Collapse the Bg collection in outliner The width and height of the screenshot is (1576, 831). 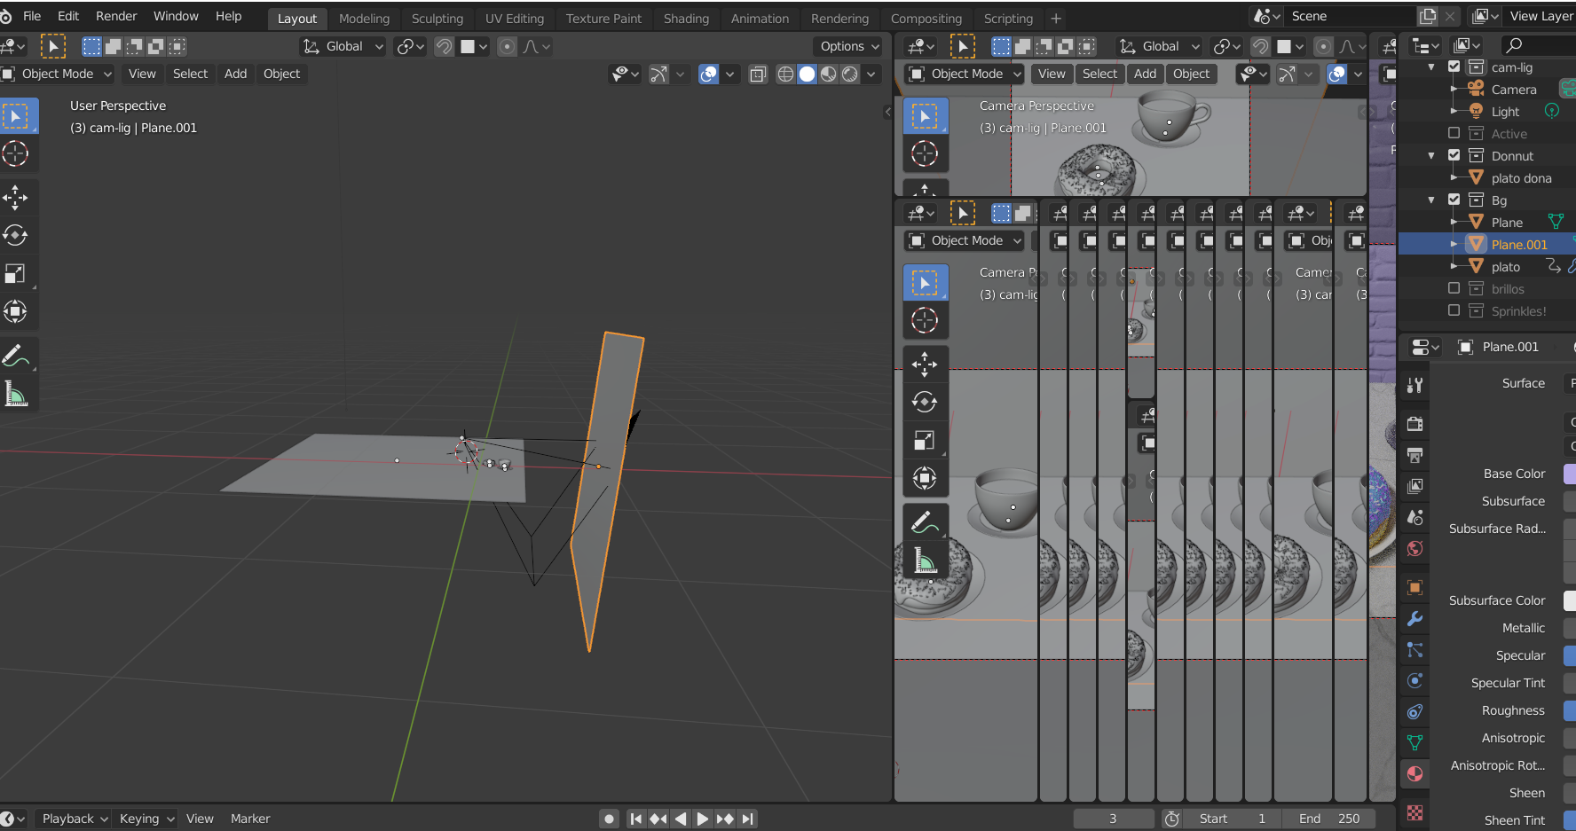coord(1431,200)
